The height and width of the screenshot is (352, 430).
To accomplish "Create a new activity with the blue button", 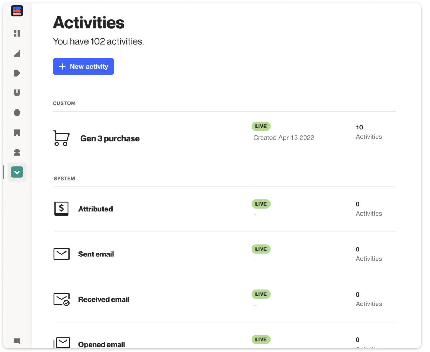I will pyautogui.click(x=83, y=67).
